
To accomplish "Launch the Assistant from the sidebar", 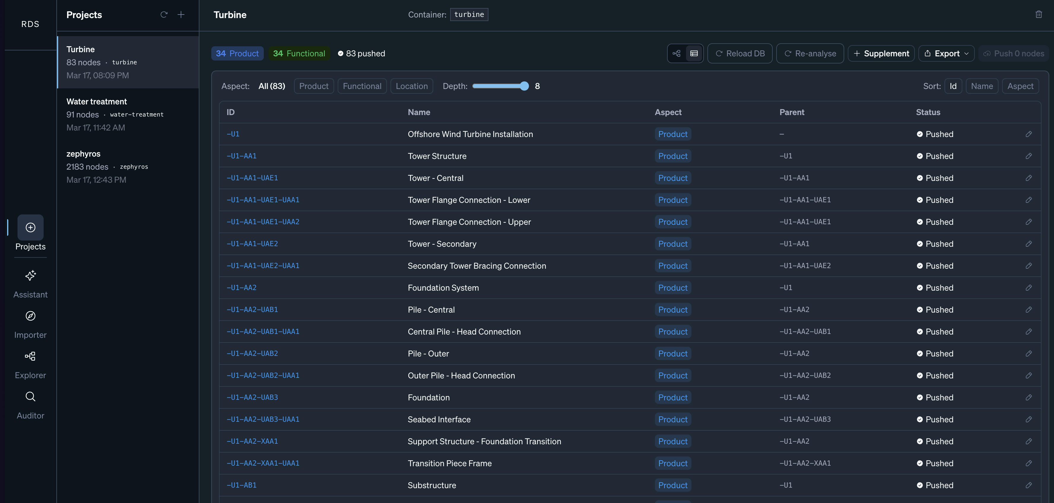I will [30, 284].
